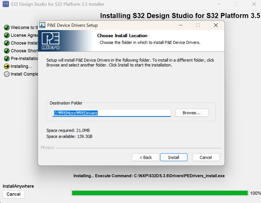This screenshot has height=203, width=261.
Task: Minimize the S32 Design Studio Installer window
Action: click(x=219, y=4)
